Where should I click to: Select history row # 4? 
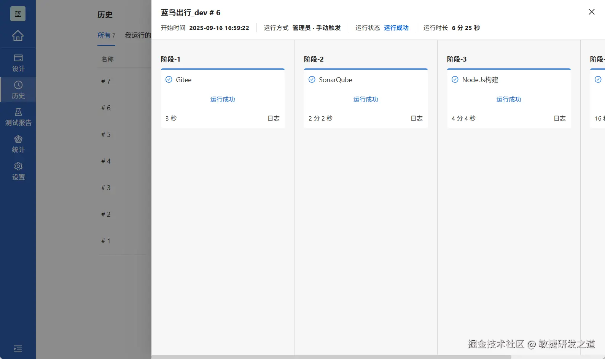pyautogui.click(x=106, y=161)
